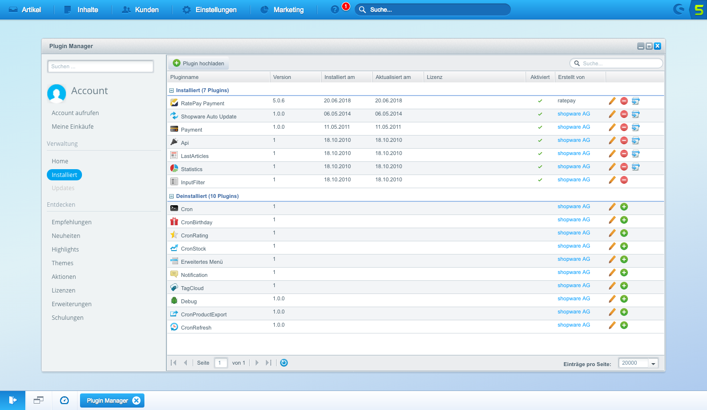Edit the CronProductExport plugin
The height and width of the screenshot is (410, 707).
[x=612, y=312]
